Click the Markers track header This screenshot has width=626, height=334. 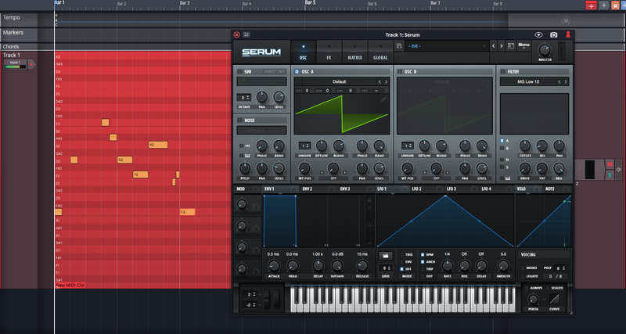click(19, 34)
